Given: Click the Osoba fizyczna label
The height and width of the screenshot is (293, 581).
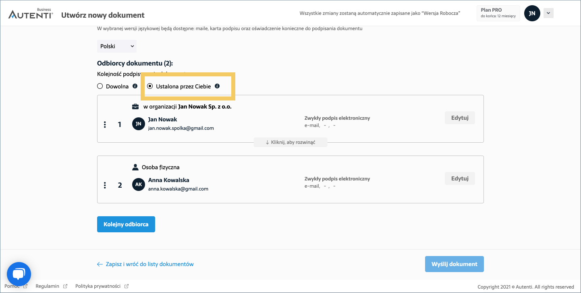Looking at the screenshot, I should [x=161, y=167].
